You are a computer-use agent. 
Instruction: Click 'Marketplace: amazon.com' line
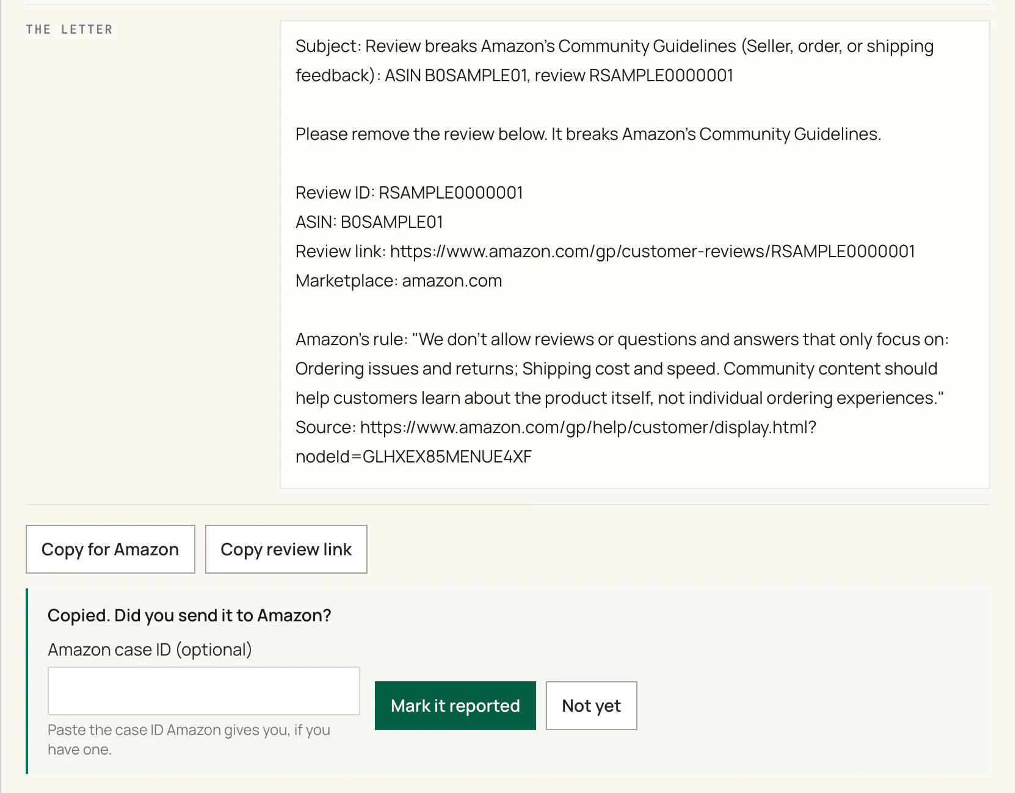click(399, 280)
